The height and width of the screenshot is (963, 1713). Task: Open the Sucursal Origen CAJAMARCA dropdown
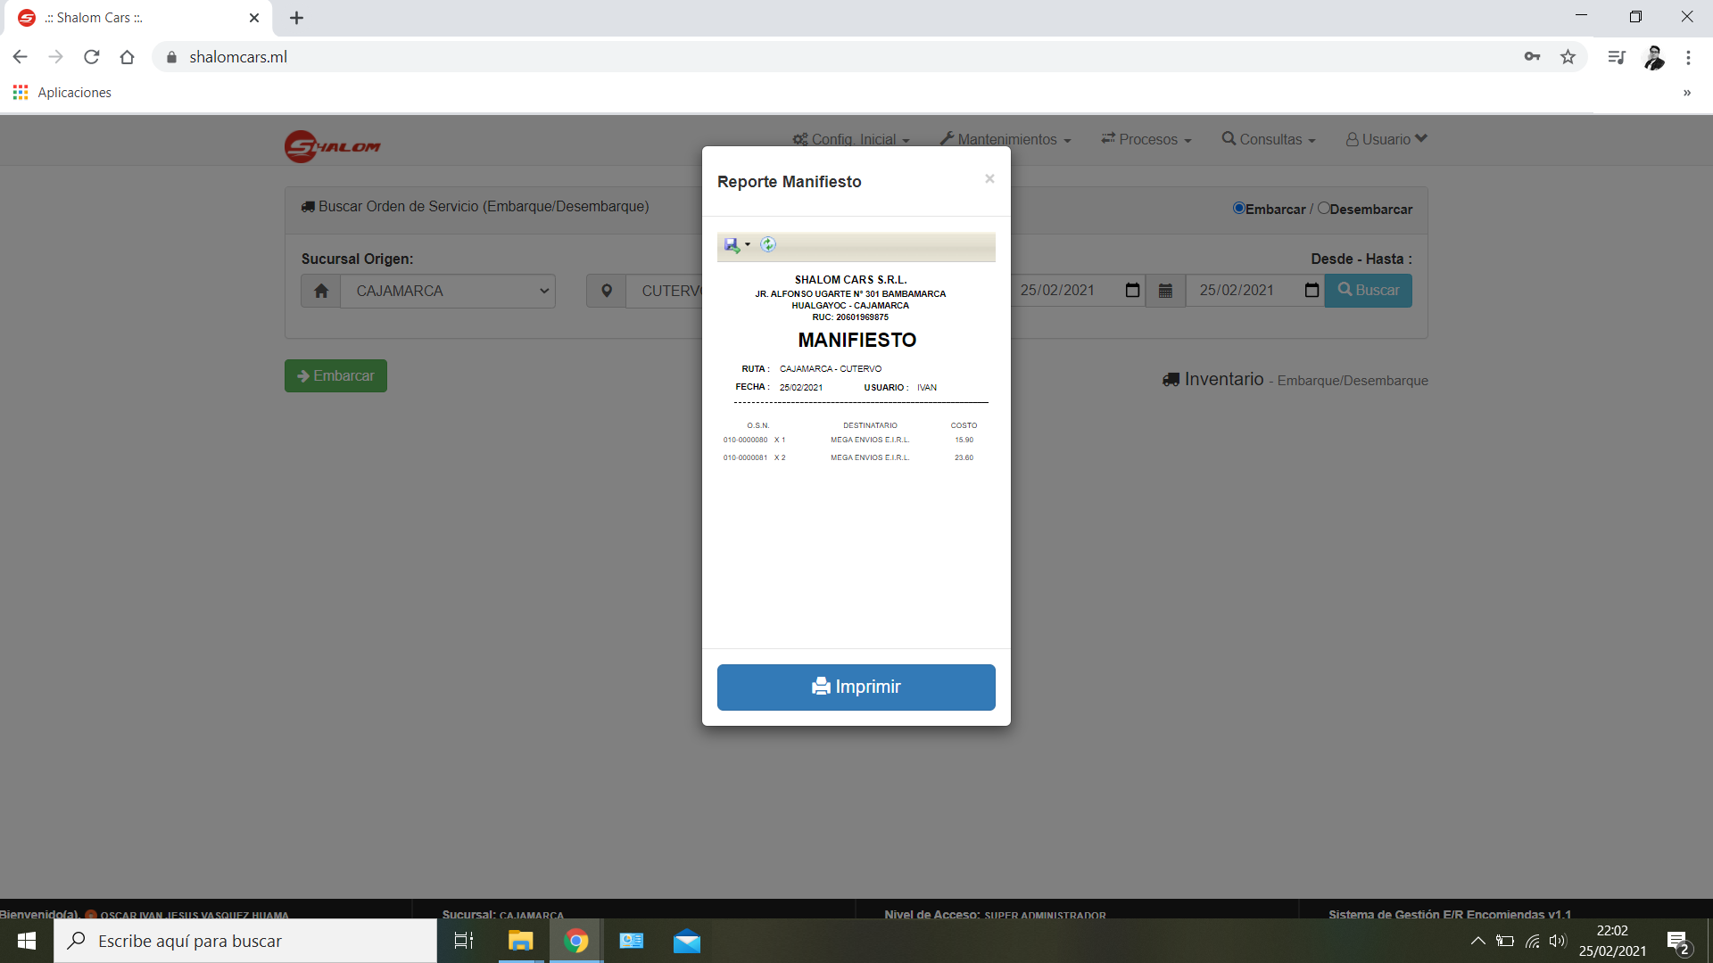point(448,291)
